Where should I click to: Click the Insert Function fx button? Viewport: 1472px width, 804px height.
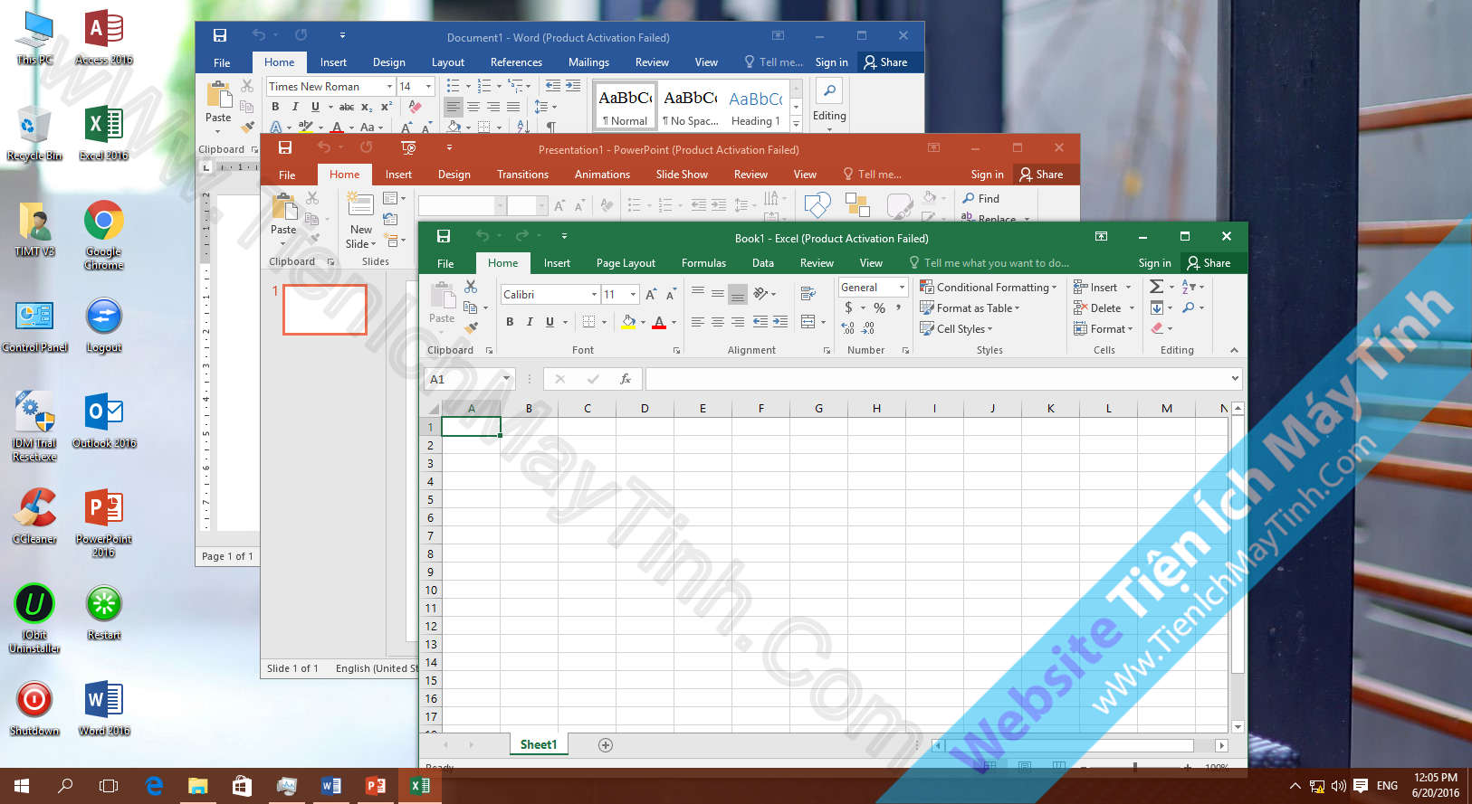pyautogui.click(x=625, y=379)
